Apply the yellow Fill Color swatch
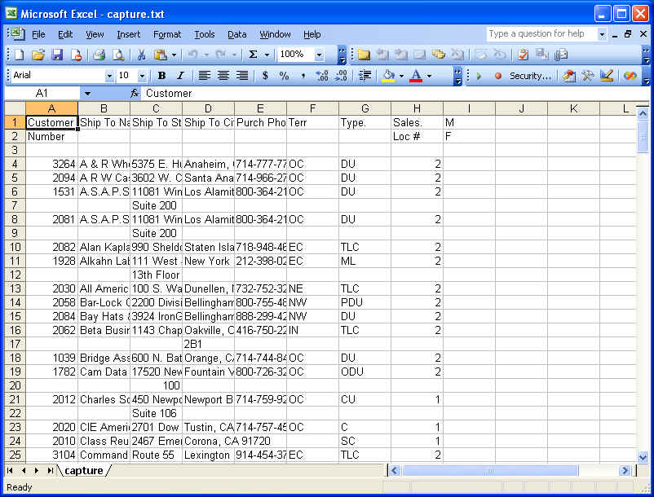This screenshot has width=654, height=497. 389,76
